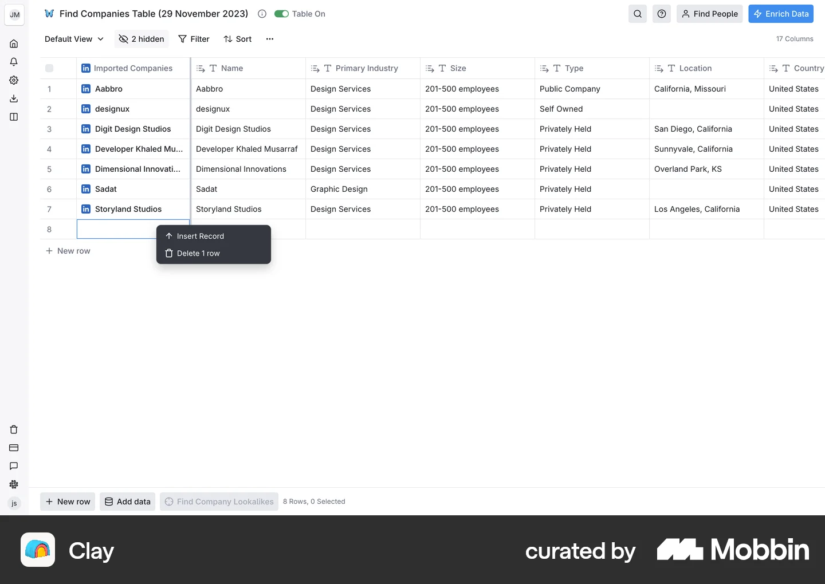Open the Location column header
The width and height of the screenshot is (825, 584).
tap(706, 68)
